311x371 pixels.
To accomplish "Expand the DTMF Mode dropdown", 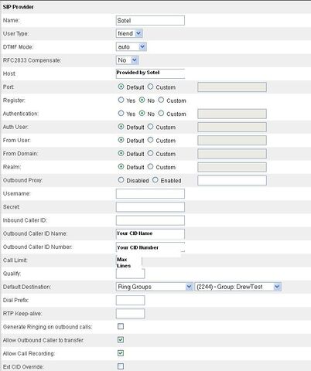I will point(132,47).
